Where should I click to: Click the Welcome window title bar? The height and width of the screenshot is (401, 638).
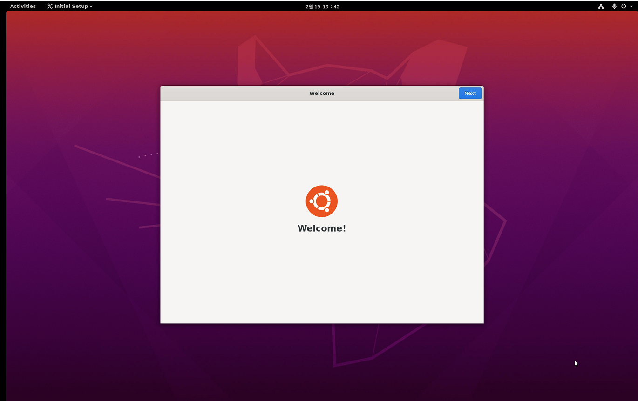(322, 93)
